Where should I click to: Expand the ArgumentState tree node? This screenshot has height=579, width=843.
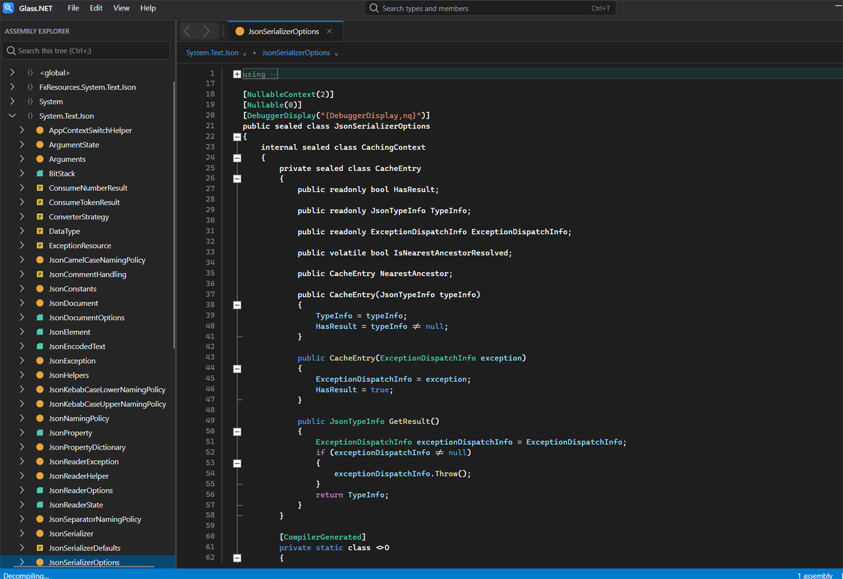pyautogui.click(x=22, y=145)
